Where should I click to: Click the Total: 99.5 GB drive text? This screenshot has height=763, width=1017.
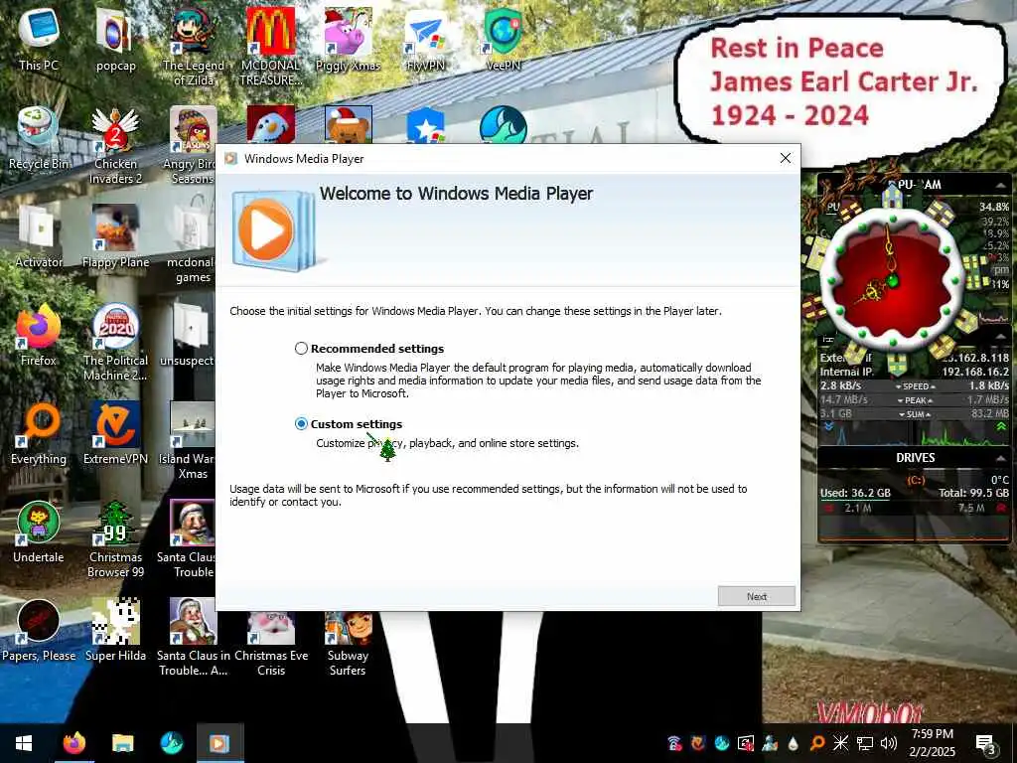[x=973, y=493]
